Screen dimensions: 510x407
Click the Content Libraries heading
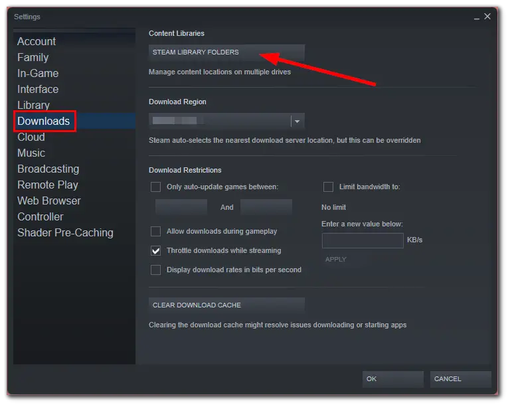[177, 33]
